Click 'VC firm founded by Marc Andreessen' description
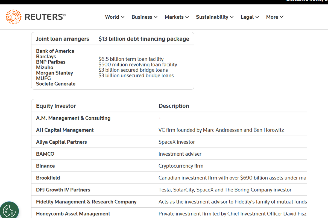Screen dimensions: 328x218 tap(221, 130)
